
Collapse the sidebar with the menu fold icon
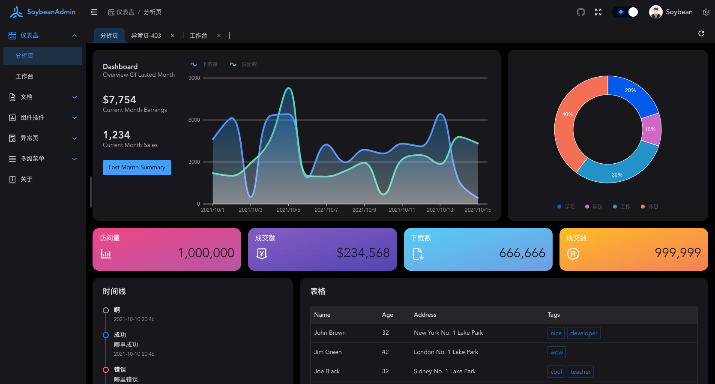point(94,12)
